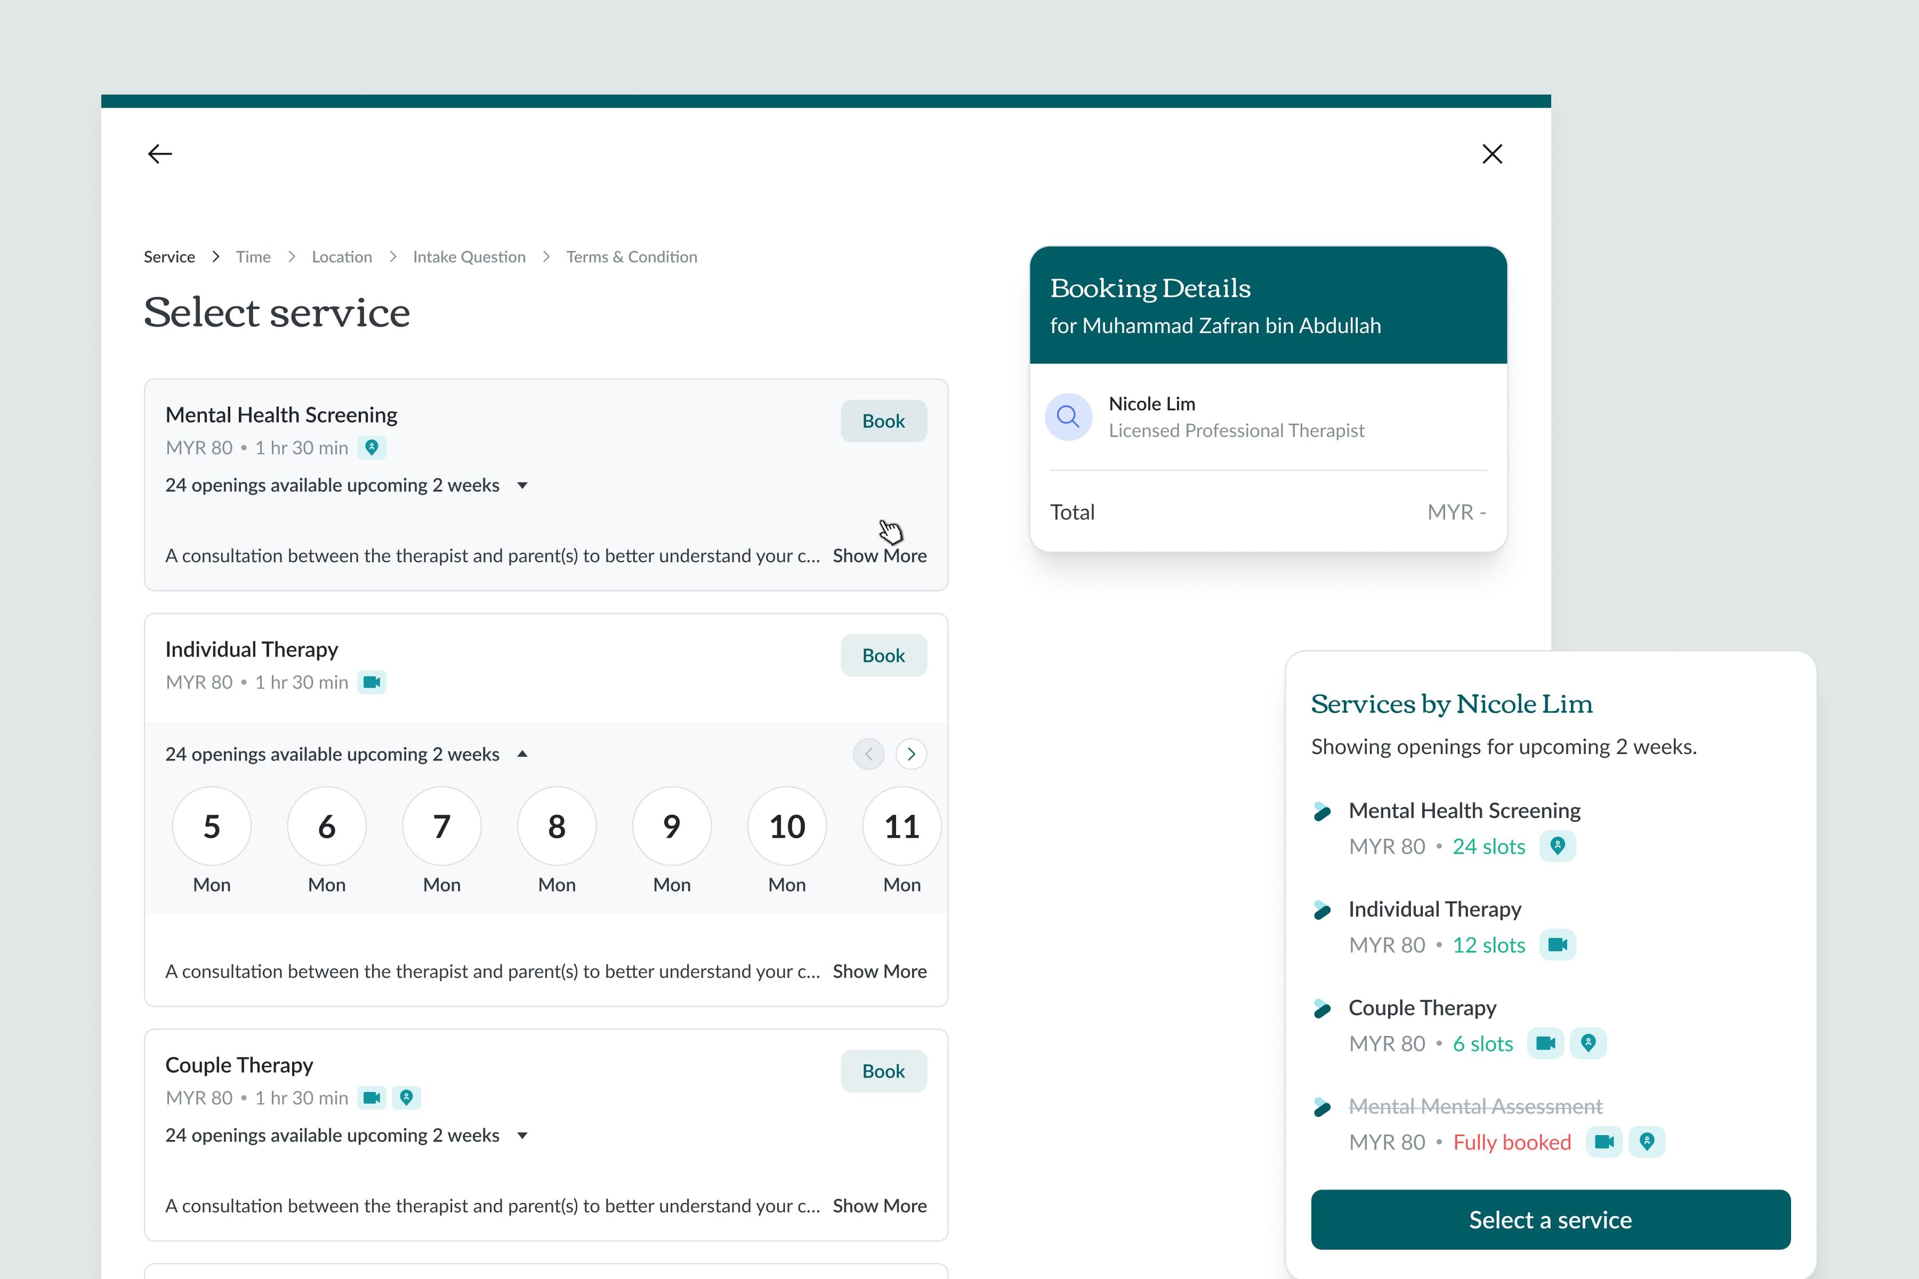Book the Individual Therapy service
This screenshot has height=1279, width=1919.
[x=883, y=655]
